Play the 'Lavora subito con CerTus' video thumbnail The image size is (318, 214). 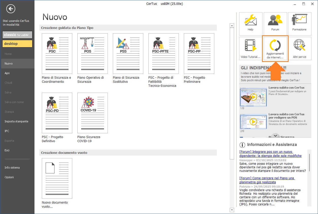click(x=253, y=97)
